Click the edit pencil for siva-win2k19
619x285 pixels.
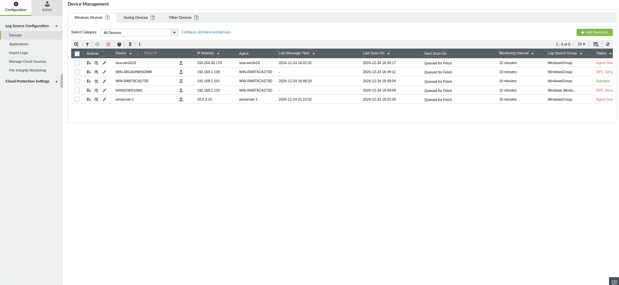(x=104, y=63)
